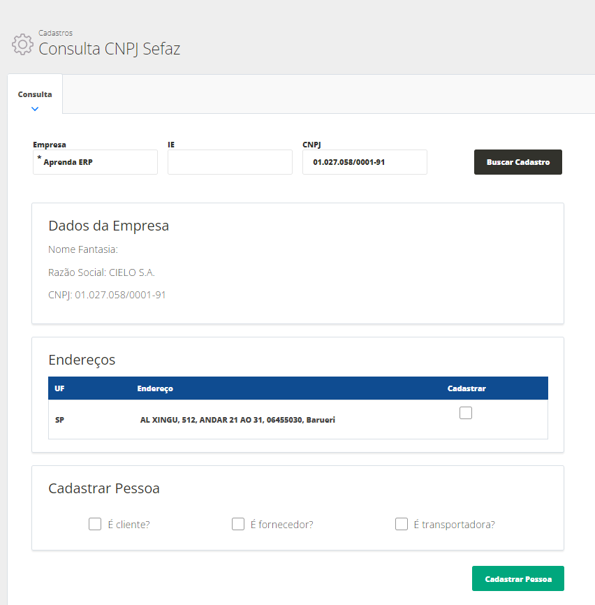Toggle the É transportadora? checkbox
595x605 pixels.
(x=402, y=524)
